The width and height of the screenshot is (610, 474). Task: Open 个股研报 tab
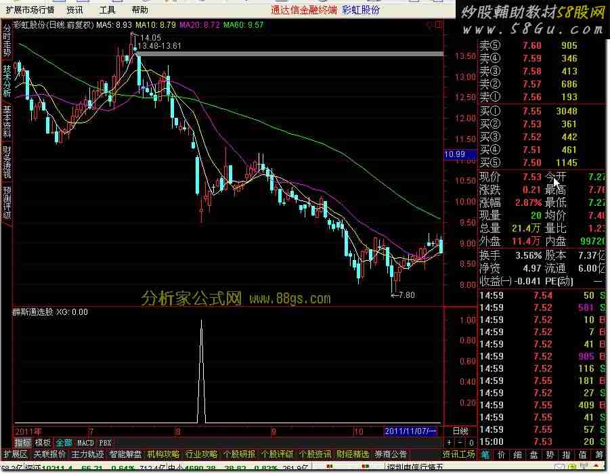coord(239,454)
